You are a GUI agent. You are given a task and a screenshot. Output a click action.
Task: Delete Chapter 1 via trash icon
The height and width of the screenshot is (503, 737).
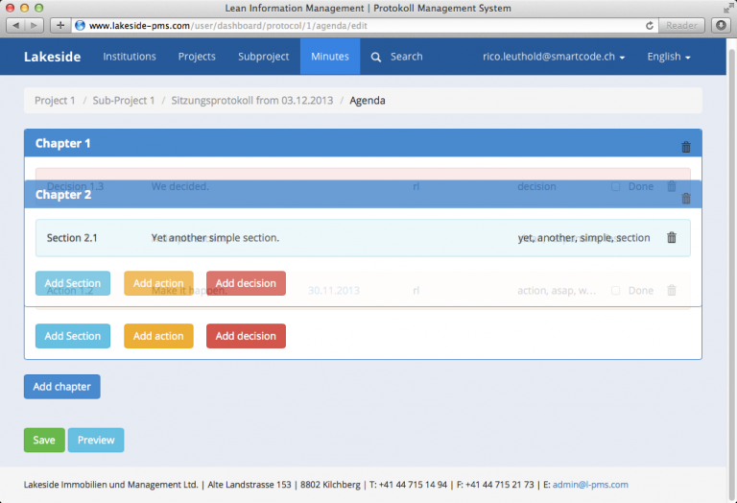tap(686, 147)
